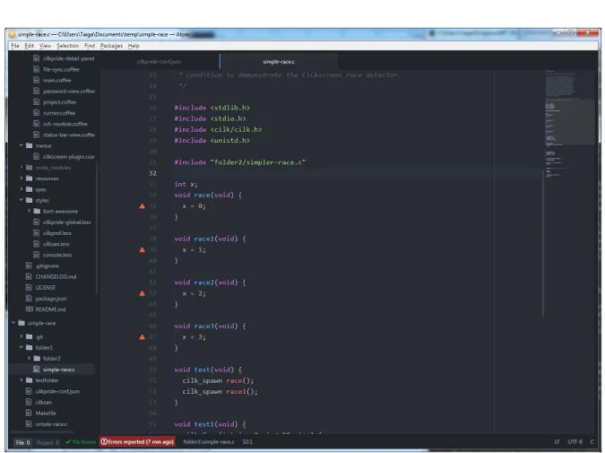
Task: Click the main.coffee file icon
Action: point(36,80)
